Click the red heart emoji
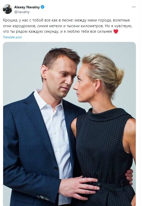 (x=116, y=31)
